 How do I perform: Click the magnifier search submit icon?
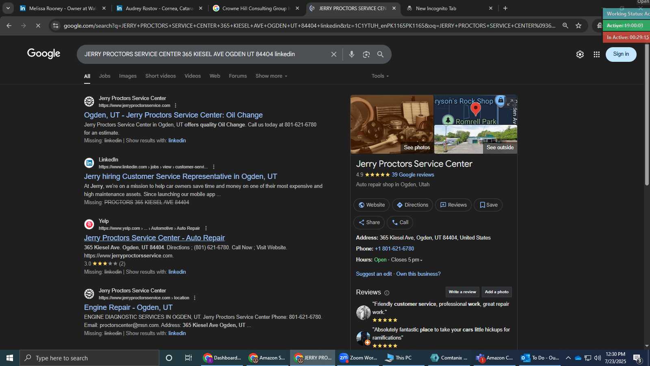click(381, 54)
